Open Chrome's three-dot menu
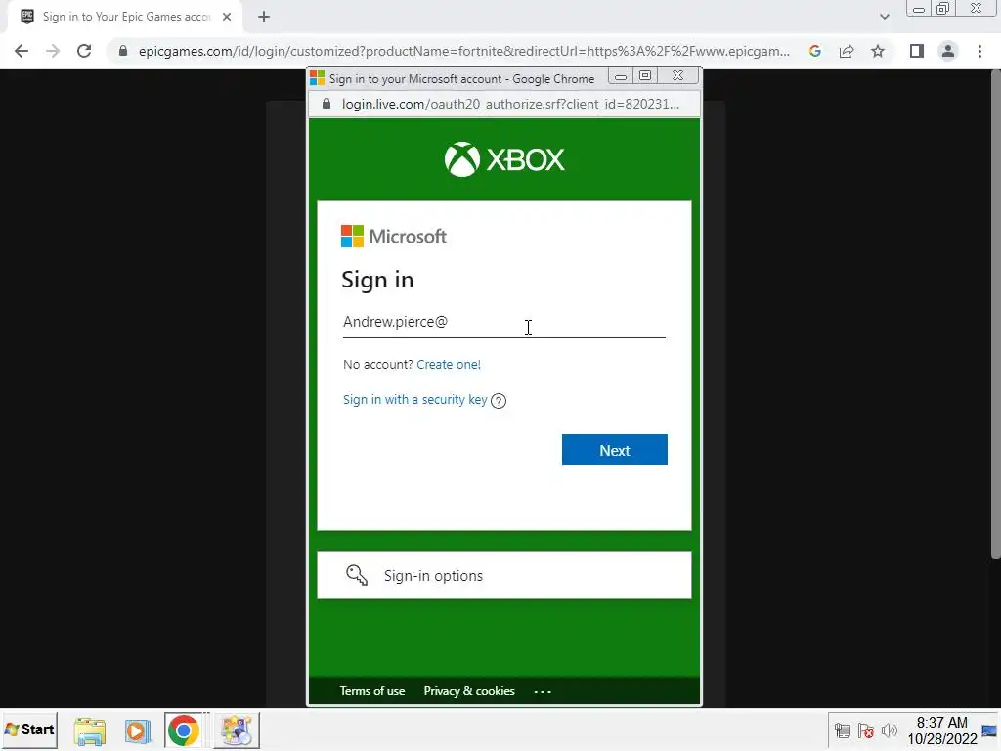1001x751 pixels. tap(979, 51)
